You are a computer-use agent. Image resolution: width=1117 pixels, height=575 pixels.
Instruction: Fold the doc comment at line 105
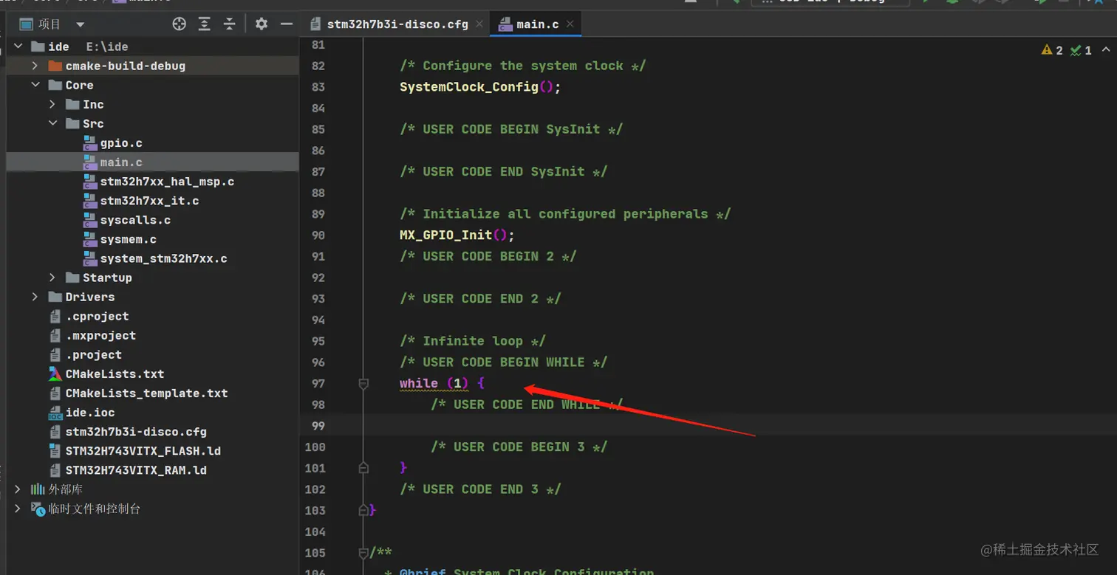[x=363, y=553]
